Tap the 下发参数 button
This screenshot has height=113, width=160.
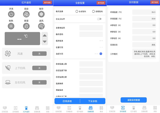tap(92, 101)
